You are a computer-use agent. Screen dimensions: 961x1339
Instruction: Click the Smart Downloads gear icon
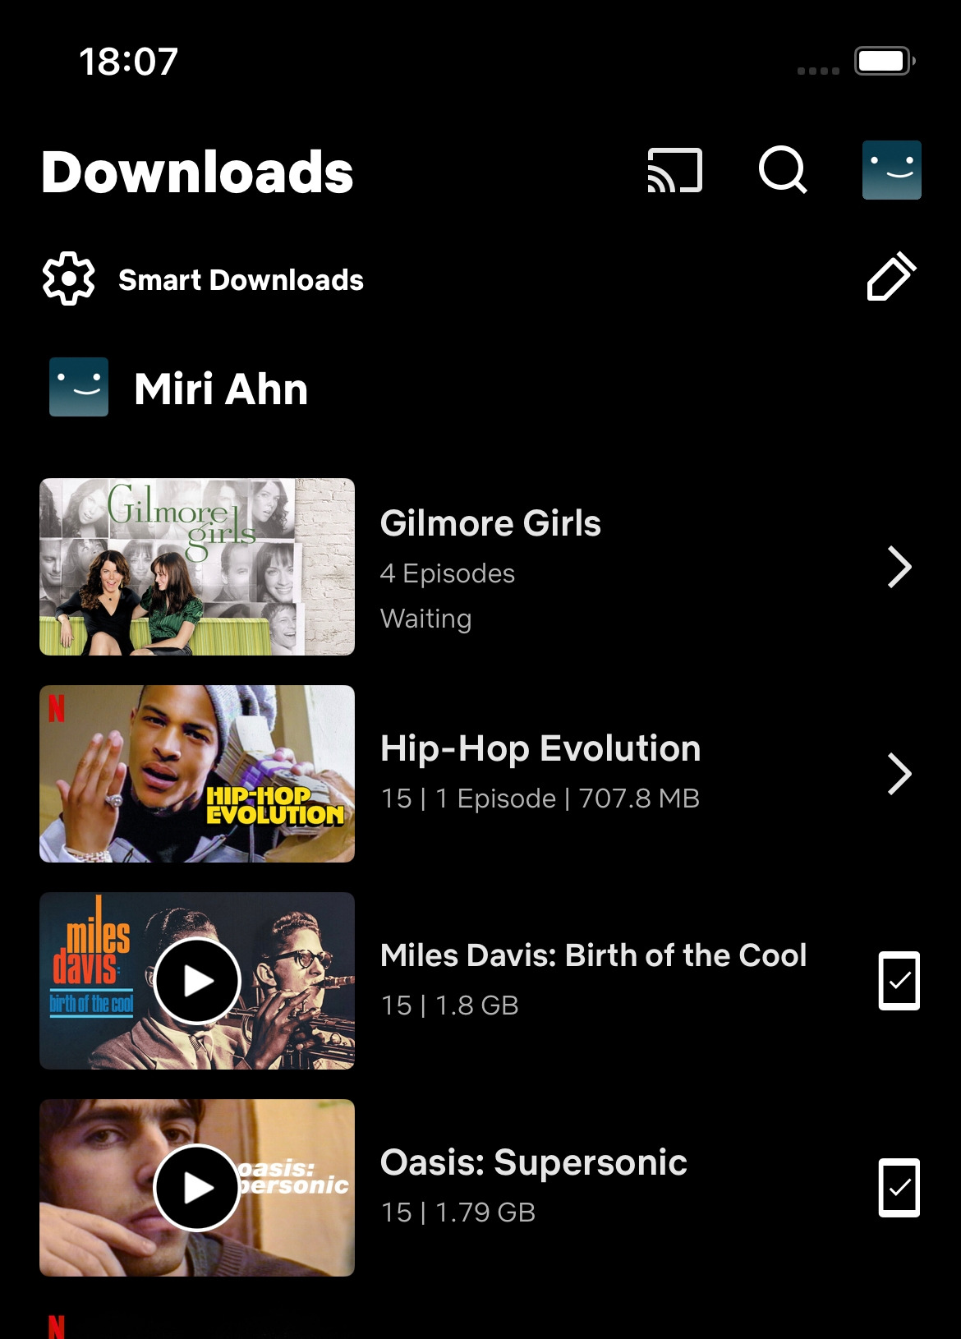pyautogui.click(x=68, y=279)
